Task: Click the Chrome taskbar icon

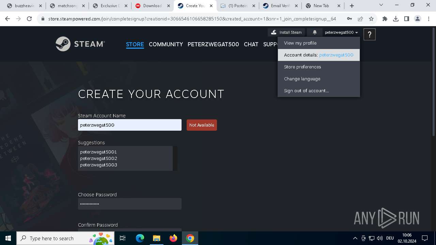Action: pos(190,238)
